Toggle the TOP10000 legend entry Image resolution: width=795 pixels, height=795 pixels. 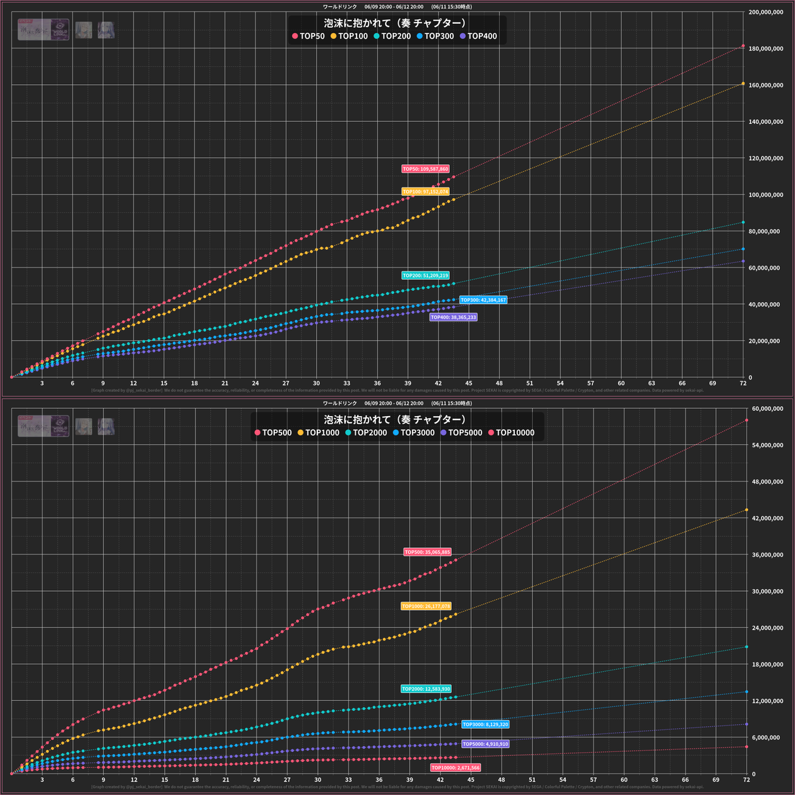pyautogui.click(x=511, y=433)
